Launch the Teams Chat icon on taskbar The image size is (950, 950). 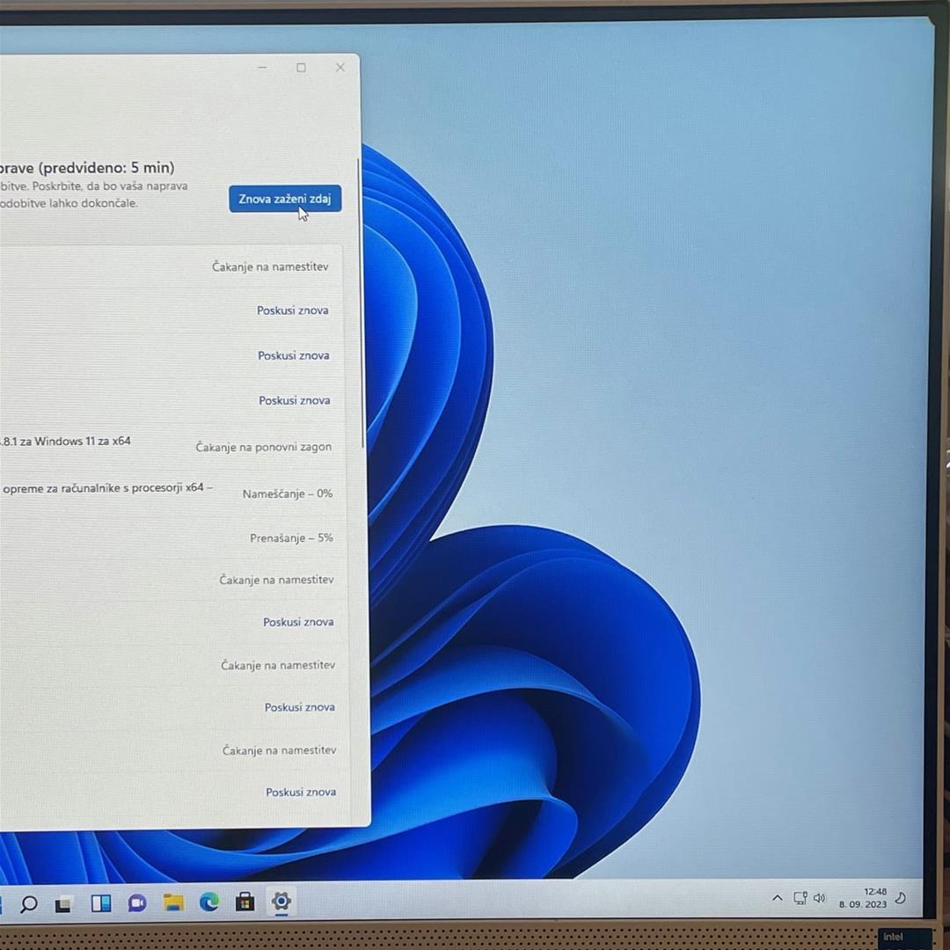(137, 903)
